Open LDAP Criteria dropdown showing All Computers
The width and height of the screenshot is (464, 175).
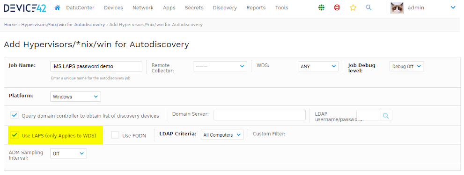point(222,135)
